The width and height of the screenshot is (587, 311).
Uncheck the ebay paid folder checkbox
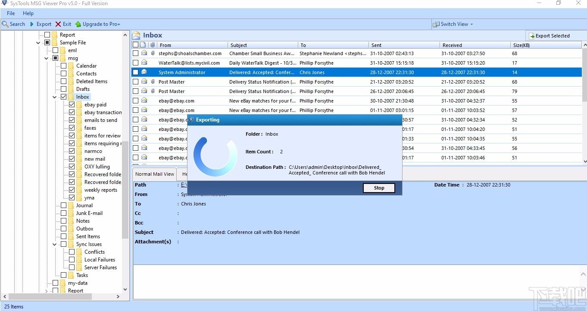[x=72, y=105]
